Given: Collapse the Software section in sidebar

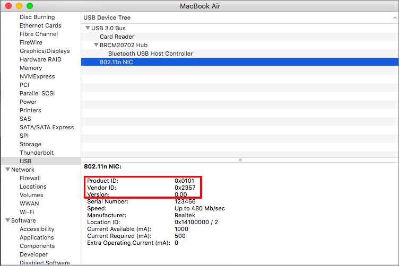Looking at the screenshot, I should 7,220.
